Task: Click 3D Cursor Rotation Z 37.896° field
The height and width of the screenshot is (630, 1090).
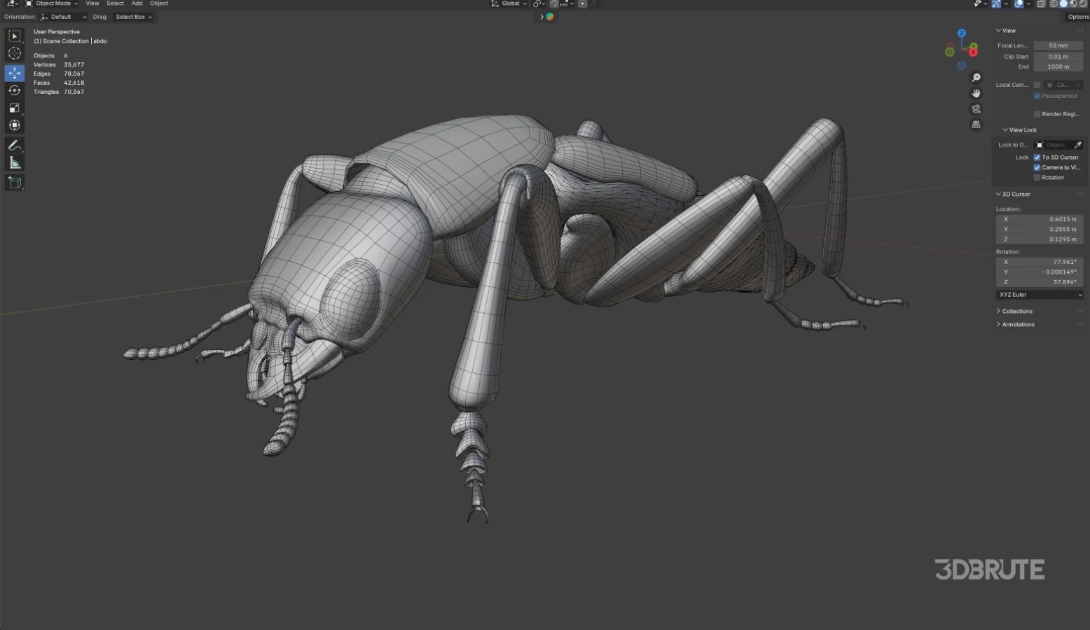Action: click(1040, 282)
